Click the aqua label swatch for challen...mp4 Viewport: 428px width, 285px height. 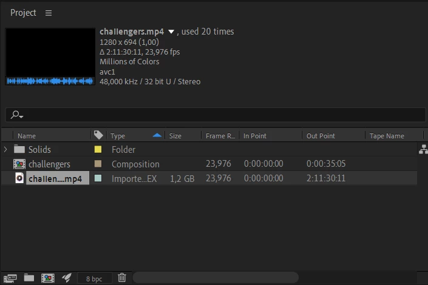98,178
